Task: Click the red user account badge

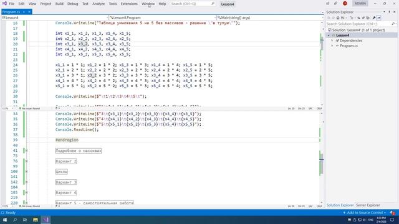Action: click(x=345, y=3)
